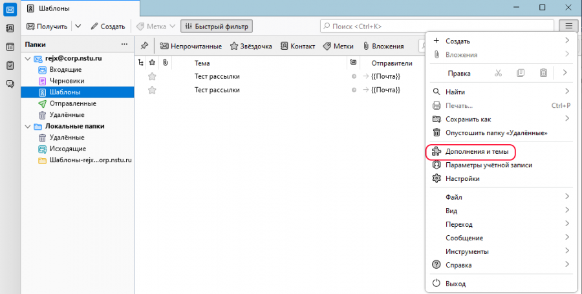Click Создать to compose a message
The height and width of the screenshot is (294, 582).
coord(108,26)
